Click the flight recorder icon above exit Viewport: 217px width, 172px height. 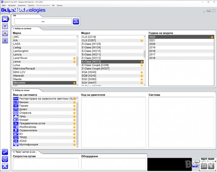[5, 159]
